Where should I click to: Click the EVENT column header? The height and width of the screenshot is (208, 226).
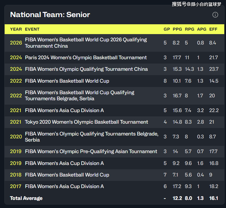pos(32,29)
